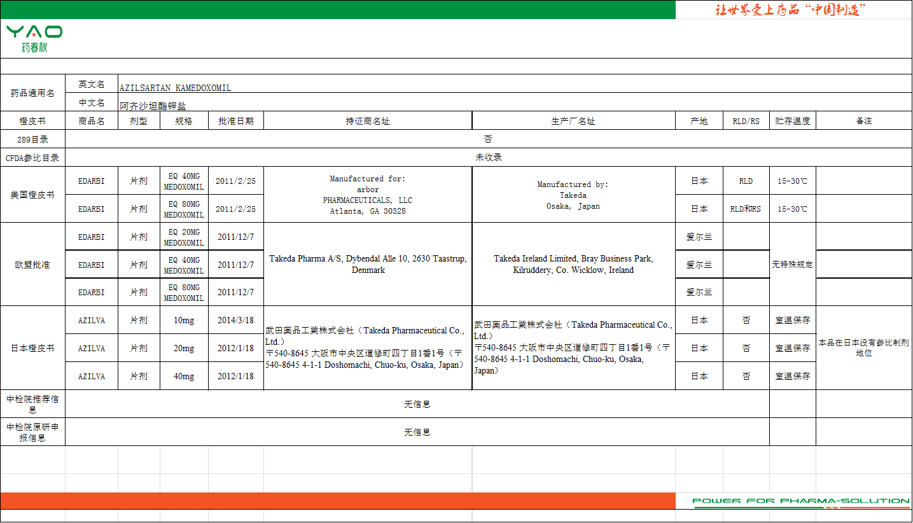Select the EQ 20MG MEDOXOMIL strength cell
The image size is (913, 523).
tap(184, 237)
